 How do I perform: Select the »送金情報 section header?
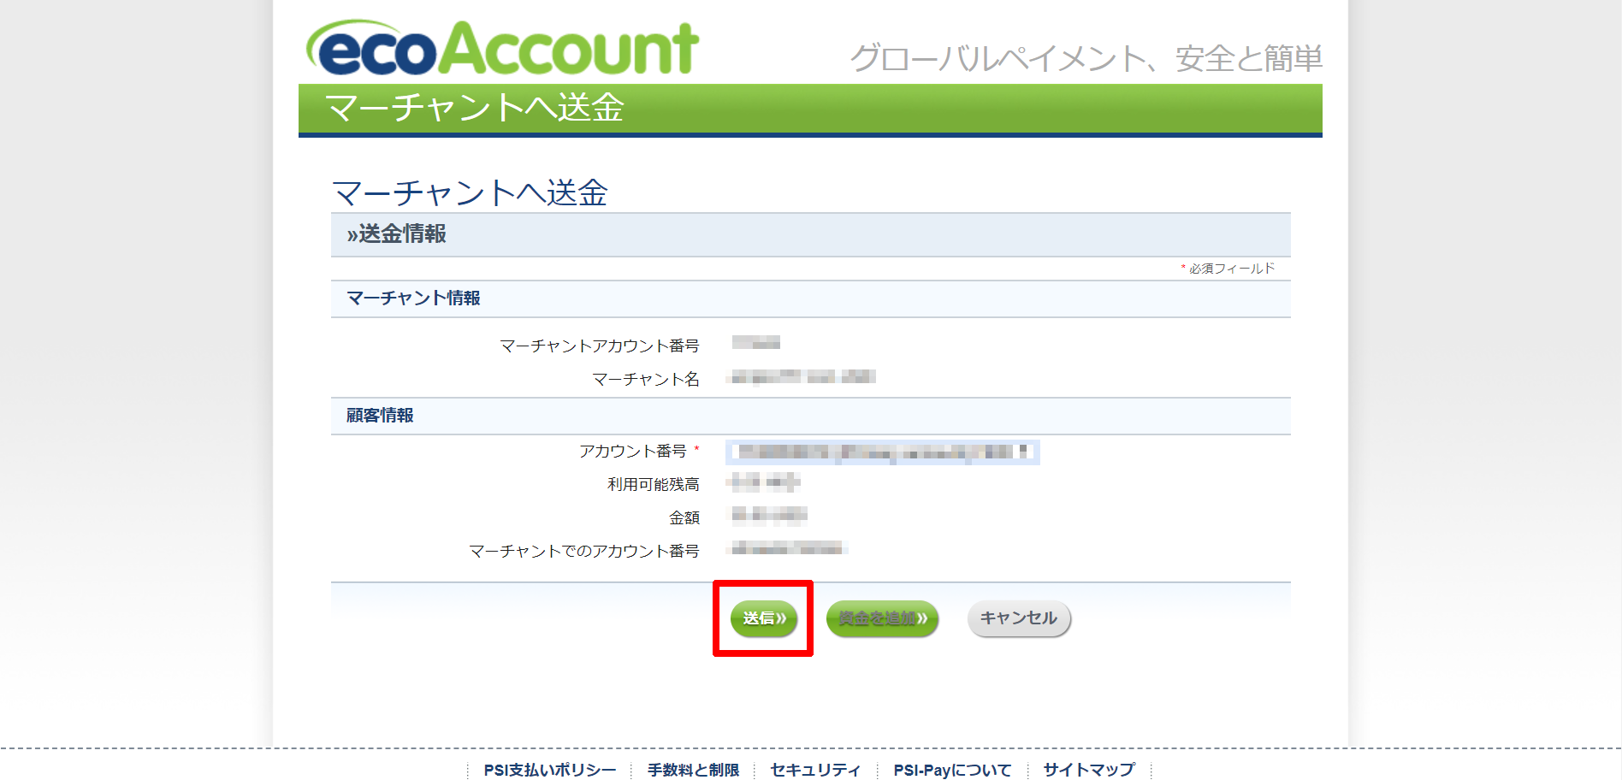(x=810, y=234)
